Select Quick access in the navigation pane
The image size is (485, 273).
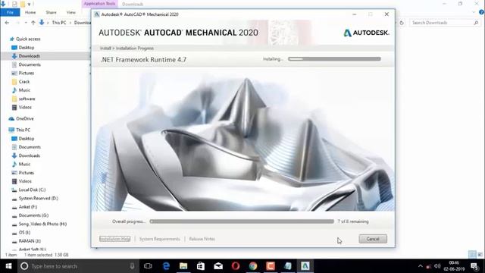(x=28, y=39)
